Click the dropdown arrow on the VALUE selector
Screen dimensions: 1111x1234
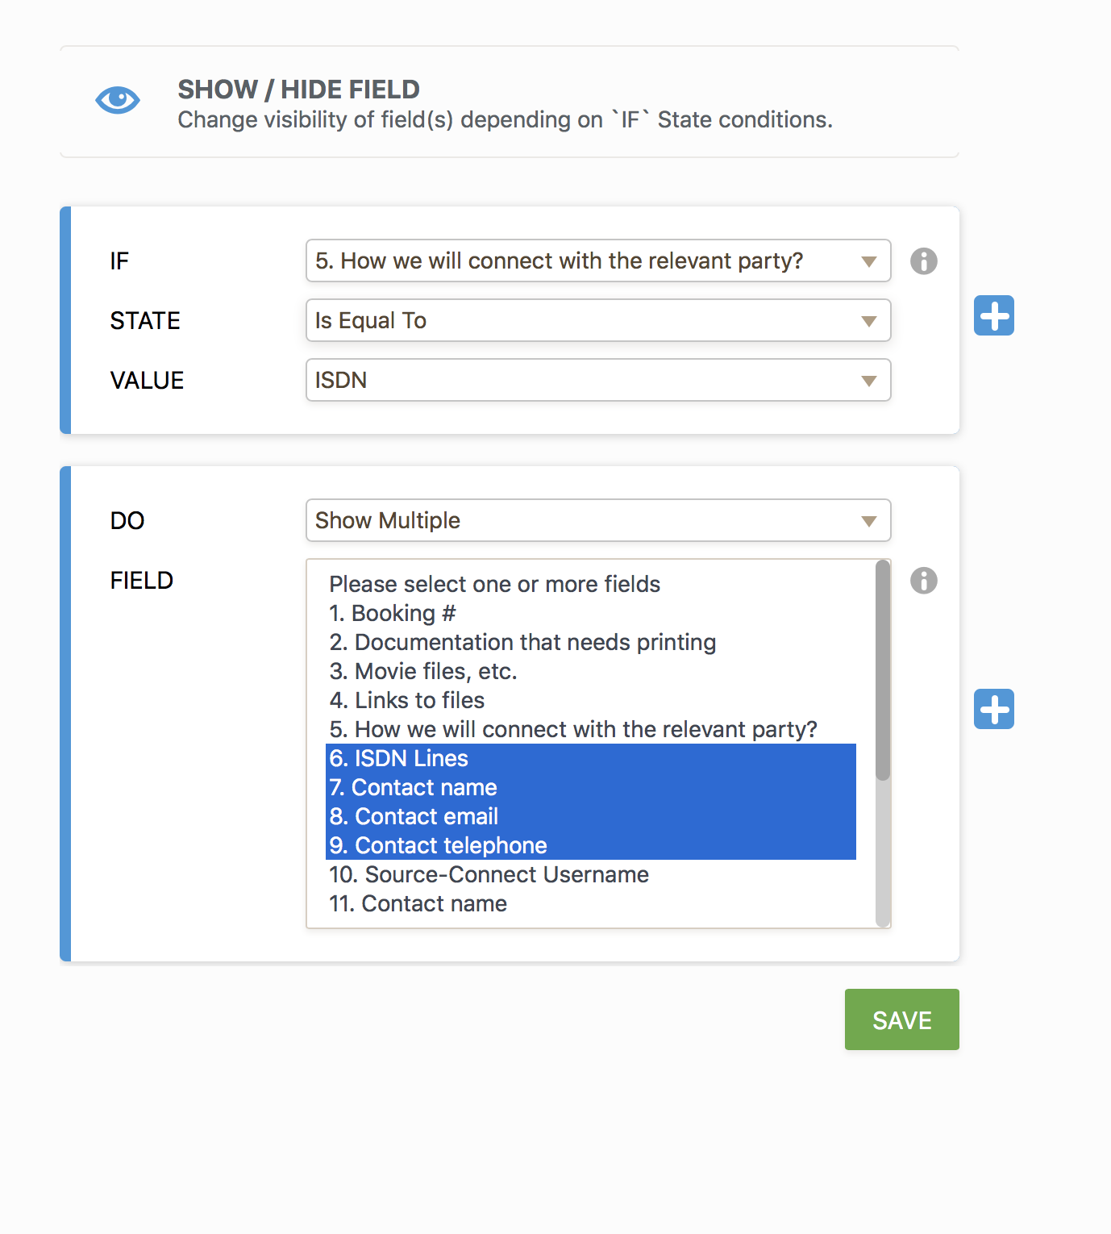tap(868, 380)
